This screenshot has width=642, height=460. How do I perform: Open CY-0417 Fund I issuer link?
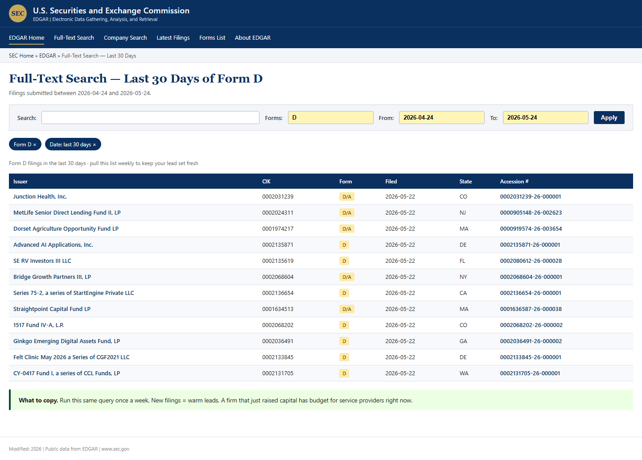[x=66, y=373]
